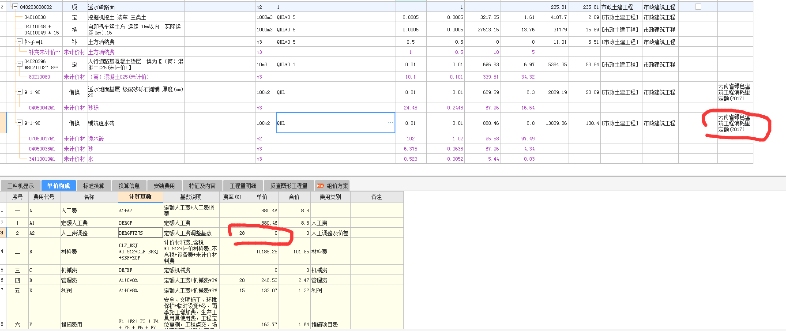Click the QDL*0.1 quantity expression
The image size is (786, 331).
(x=286, y=64)
